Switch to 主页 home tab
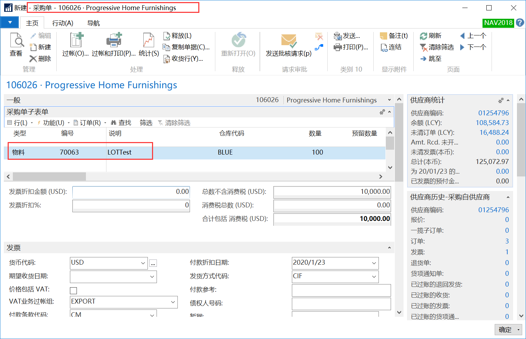 (x=32, y=23)
